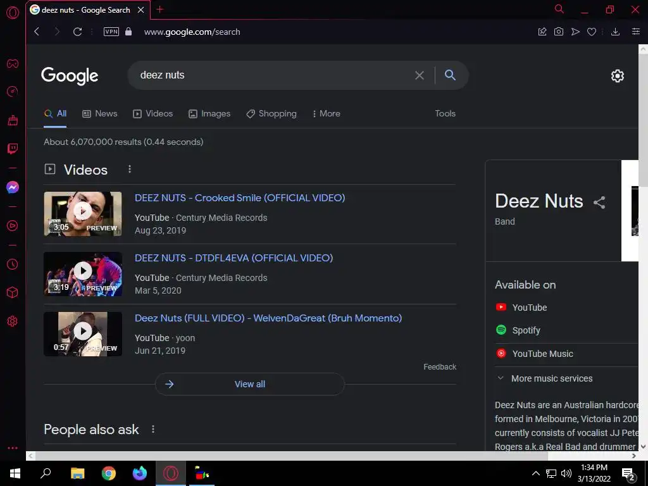Go back to previous page
Viewport: 648px width, 486px height.
pyautogui.click(x=37, y=32)
